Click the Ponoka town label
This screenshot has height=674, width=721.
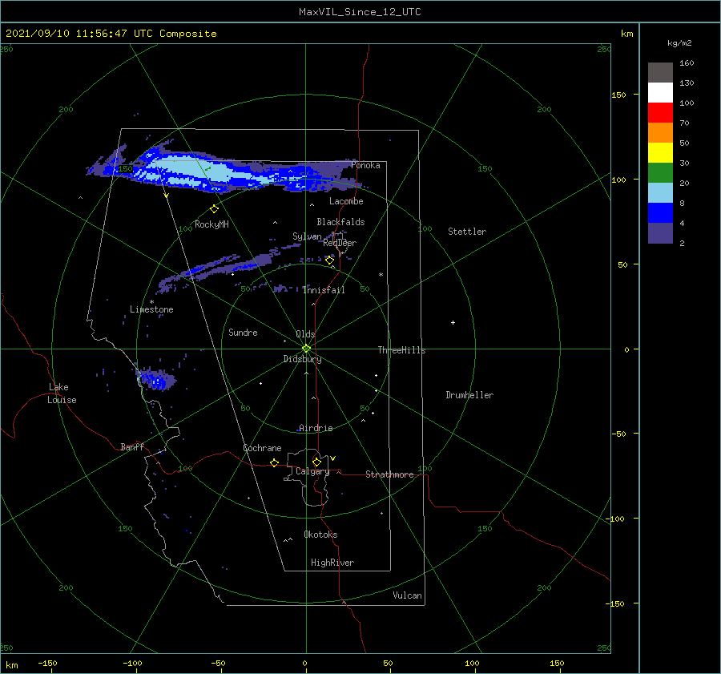pyautogui.click(x=365, y=165)
